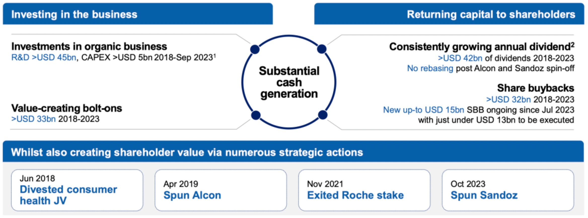Click the '>USD 42bn' dividends figure
The image size is (588, 218).
[460, 58]
